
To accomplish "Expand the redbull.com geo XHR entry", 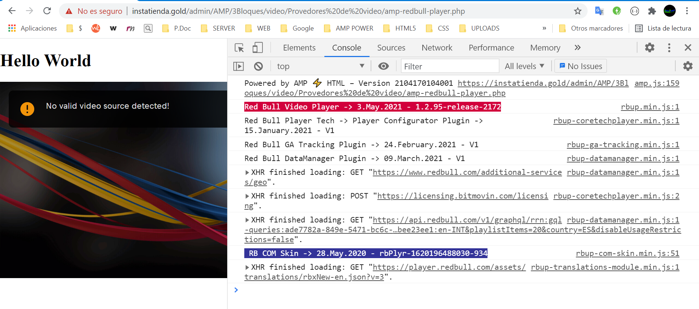I will click(x=247, y=172).
